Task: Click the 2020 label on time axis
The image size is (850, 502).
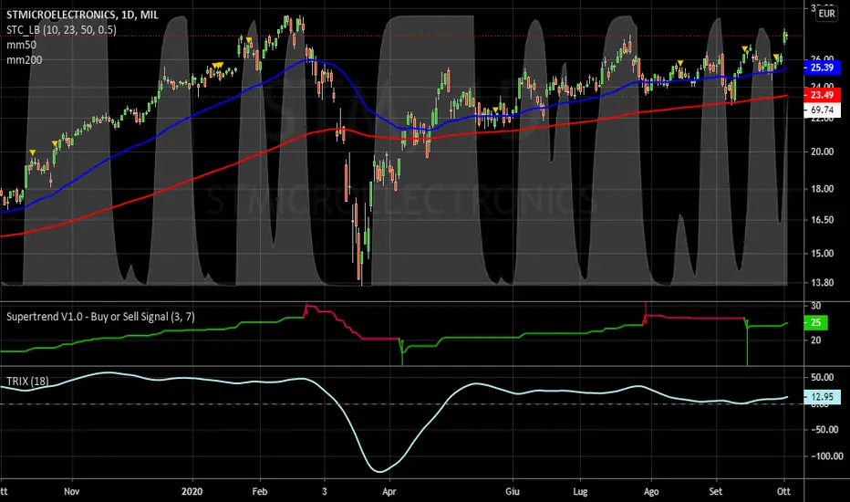Action: (x=192, y=491)
